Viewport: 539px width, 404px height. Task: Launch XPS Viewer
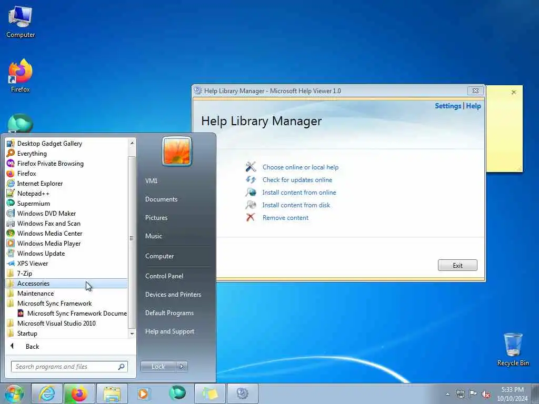[67, 263]
